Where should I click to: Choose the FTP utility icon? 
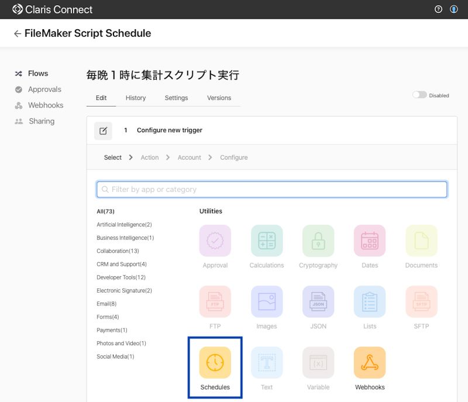(215, 301)
